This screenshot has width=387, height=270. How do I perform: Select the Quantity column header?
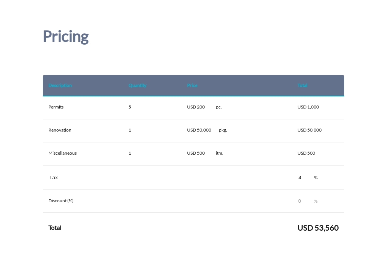[137, 85]
